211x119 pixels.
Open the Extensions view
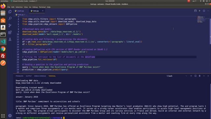click(10, 32)
